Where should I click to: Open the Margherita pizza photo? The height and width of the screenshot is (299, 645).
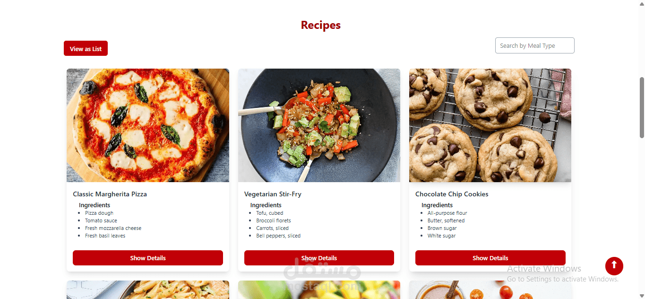tap(148, 125)
